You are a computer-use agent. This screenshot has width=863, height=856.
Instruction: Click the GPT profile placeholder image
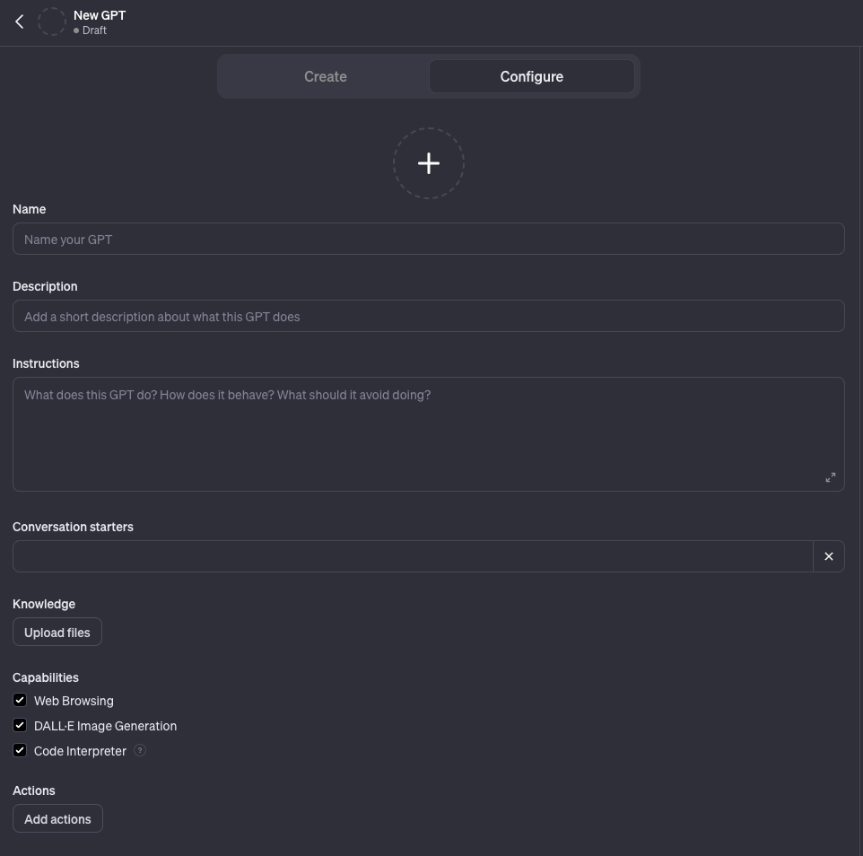[x=52, y=22]
